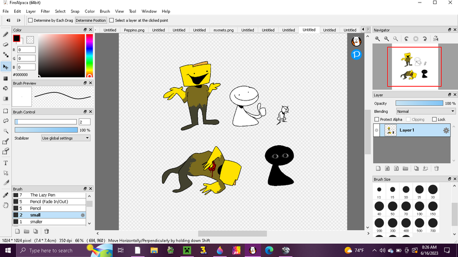Select the rectangular Select tool
Screen dimensions: 458x257
click(6, 111)
